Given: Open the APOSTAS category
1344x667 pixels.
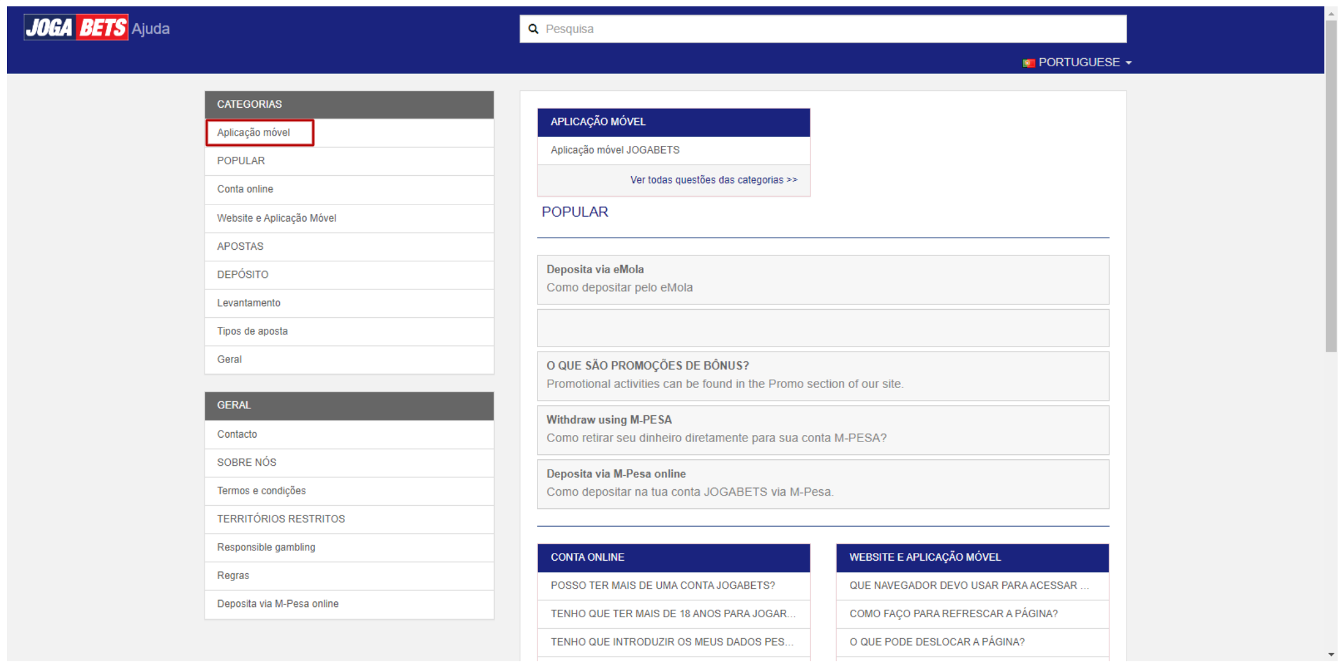Looking at the screenshot, I should tap(349, 247).
